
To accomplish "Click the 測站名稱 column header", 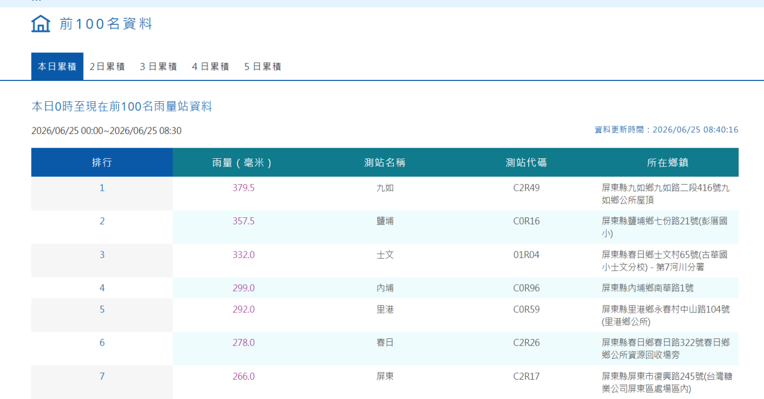I will click(385, 163).
